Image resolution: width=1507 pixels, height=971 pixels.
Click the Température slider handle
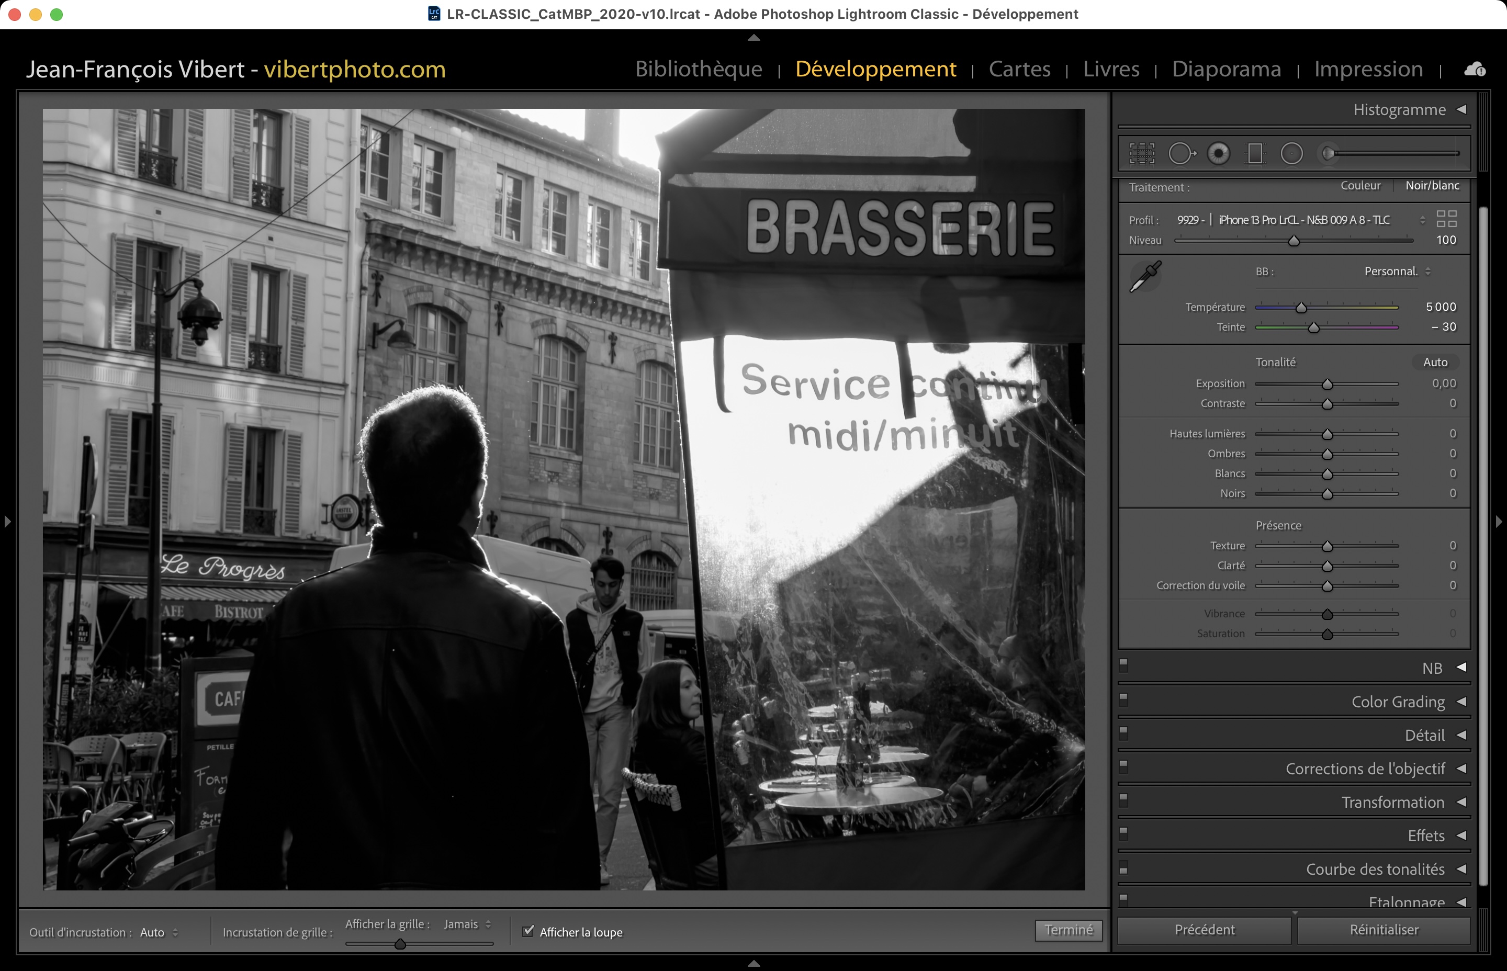tap(1301, 308)
